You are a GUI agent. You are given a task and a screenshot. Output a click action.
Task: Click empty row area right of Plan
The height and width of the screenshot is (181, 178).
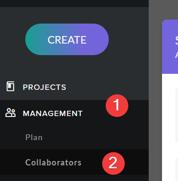(x=95, y=137)
